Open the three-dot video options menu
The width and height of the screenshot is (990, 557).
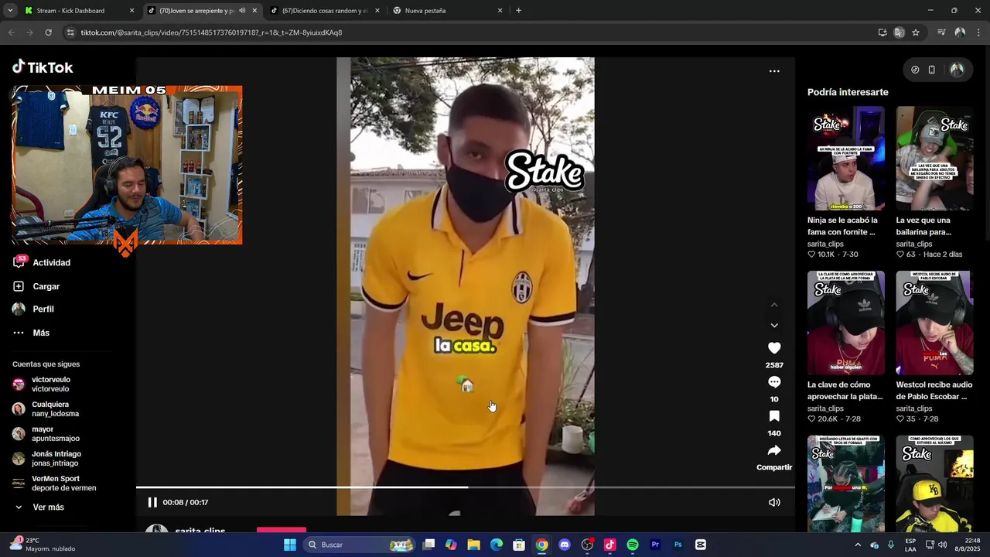(x=774, y=71)
